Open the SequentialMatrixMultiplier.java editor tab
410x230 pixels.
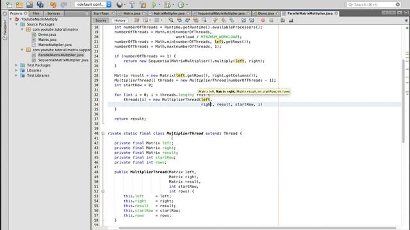point(221,13)
